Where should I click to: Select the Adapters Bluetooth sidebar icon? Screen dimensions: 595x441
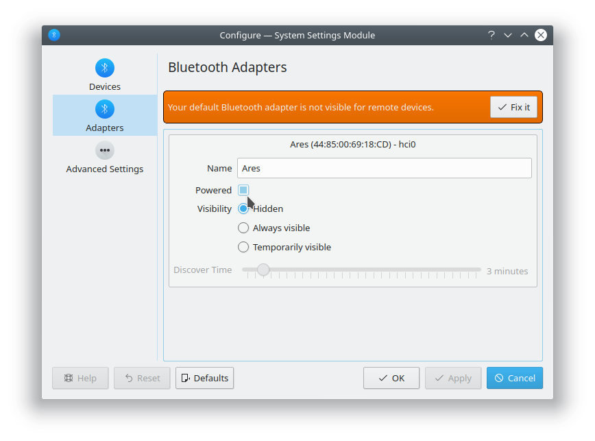[105, 109]
